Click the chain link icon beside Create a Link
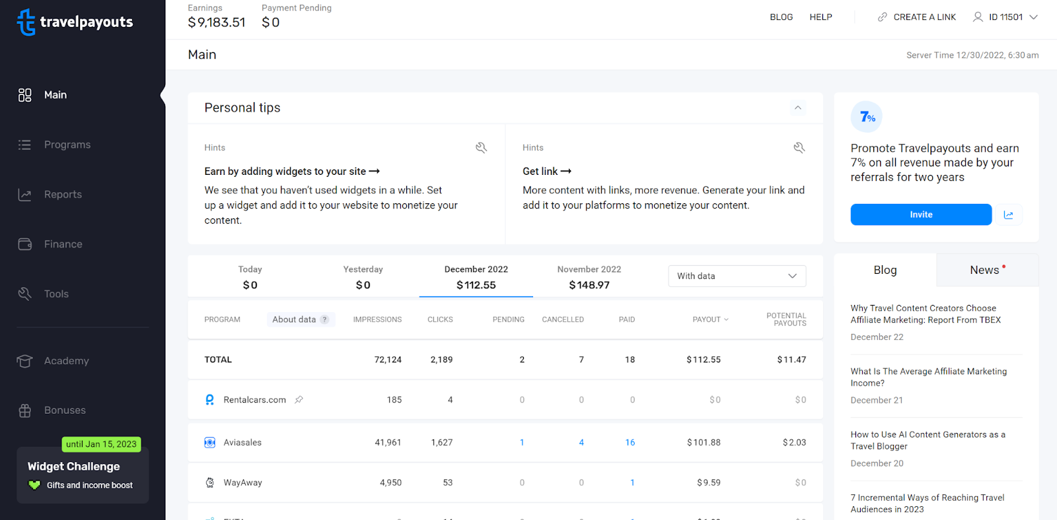The height and width of the screenshot is (520, 1057). 882,17
